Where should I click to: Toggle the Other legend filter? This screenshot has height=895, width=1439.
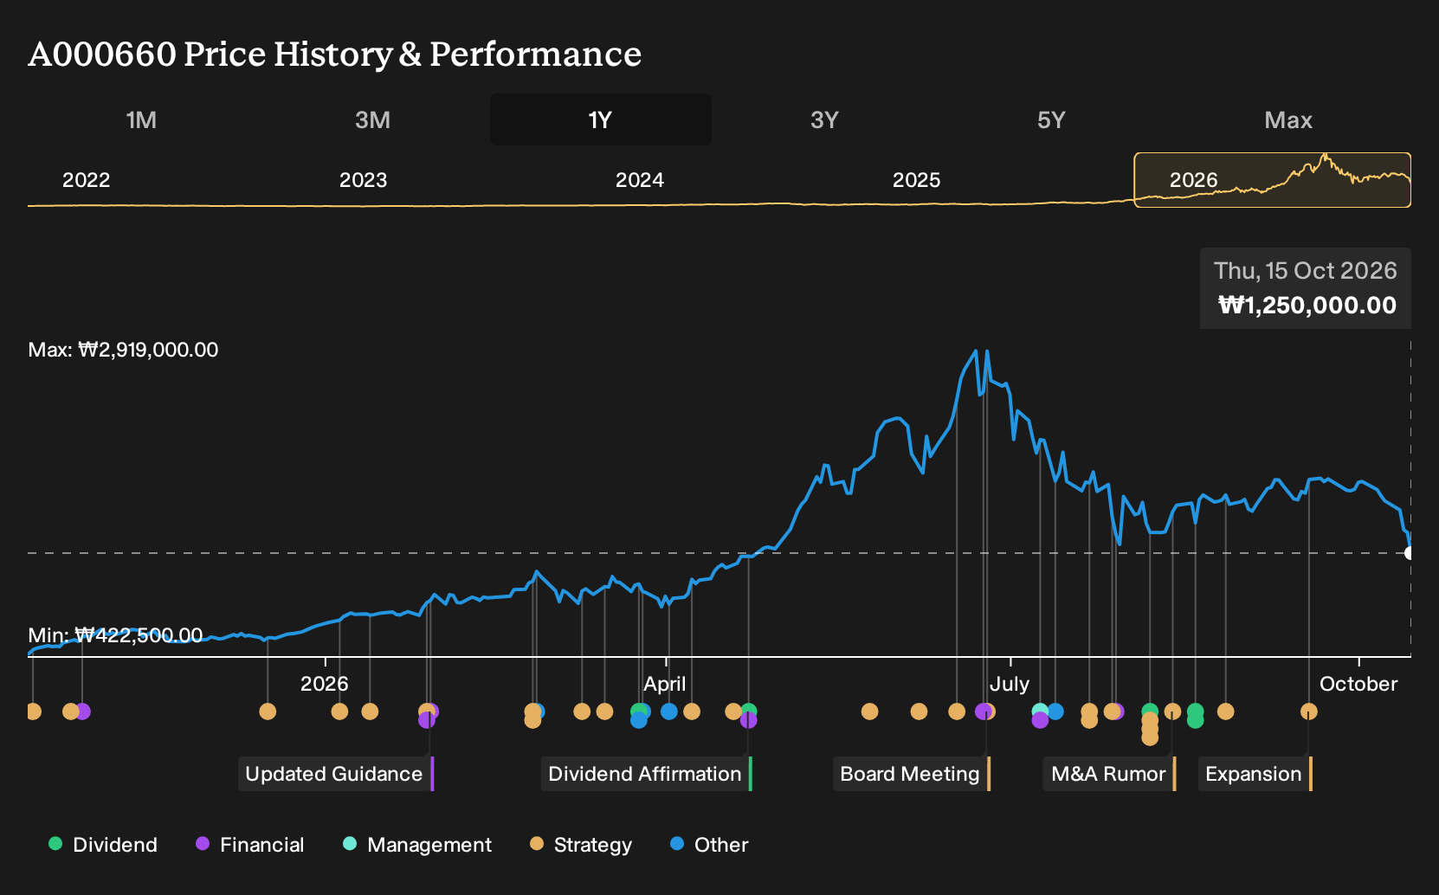[709, 845]
